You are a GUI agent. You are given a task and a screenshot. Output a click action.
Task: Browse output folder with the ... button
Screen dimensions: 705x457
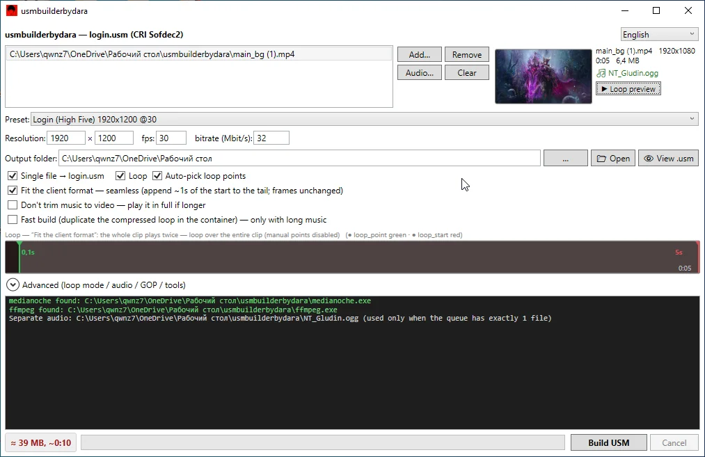pyautogui.click(x=565, y=159)
